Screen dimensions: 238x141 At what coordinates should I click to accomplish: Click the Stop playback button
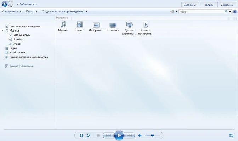[x=98, y=135]
